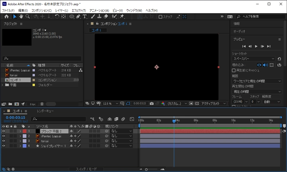
Task: Choose the Type text tool
Action: coord(85,17)
